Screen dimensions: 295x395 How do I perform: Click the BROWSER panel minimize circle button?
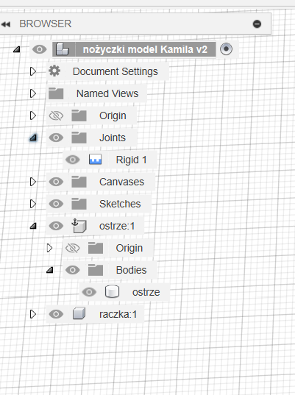point(257,24)
